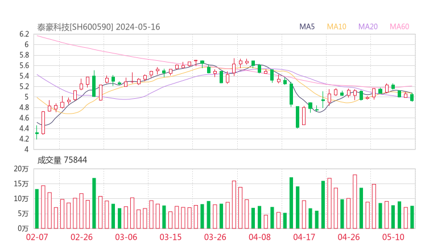
Task: Select the 05-10 date label
Action: pos(393,237)
